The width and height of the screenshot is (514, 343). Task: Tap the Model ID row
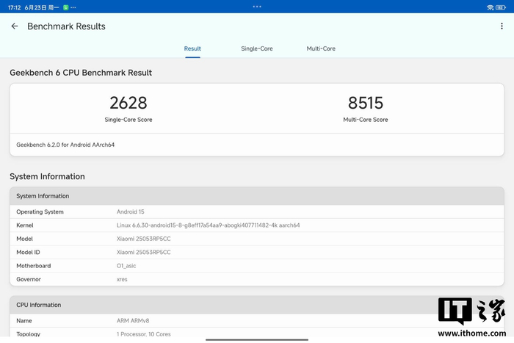257,252
